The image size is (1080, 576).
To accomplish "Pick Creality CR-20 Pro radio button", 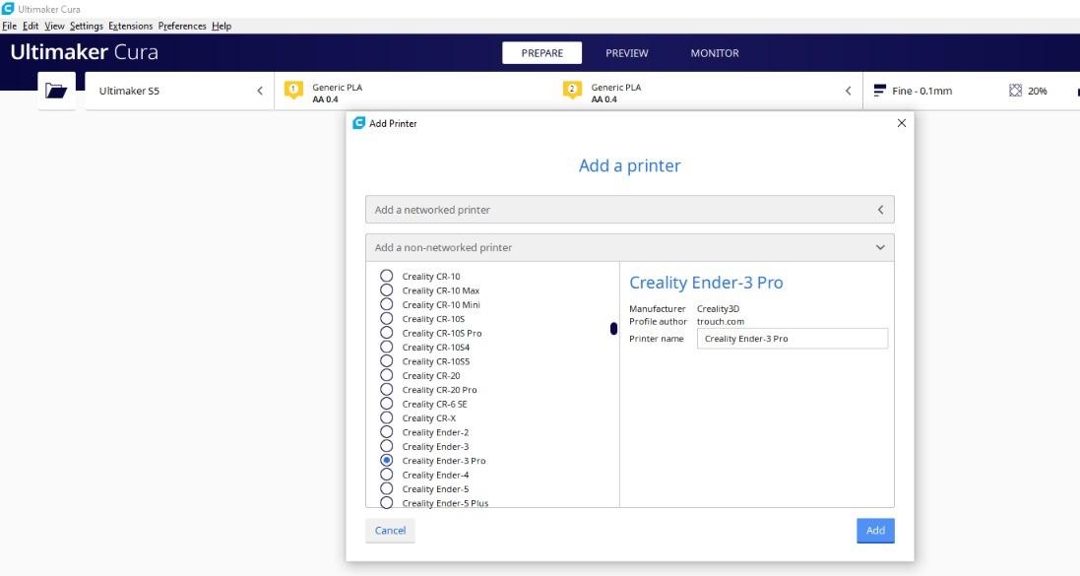I will coord(386,389).
